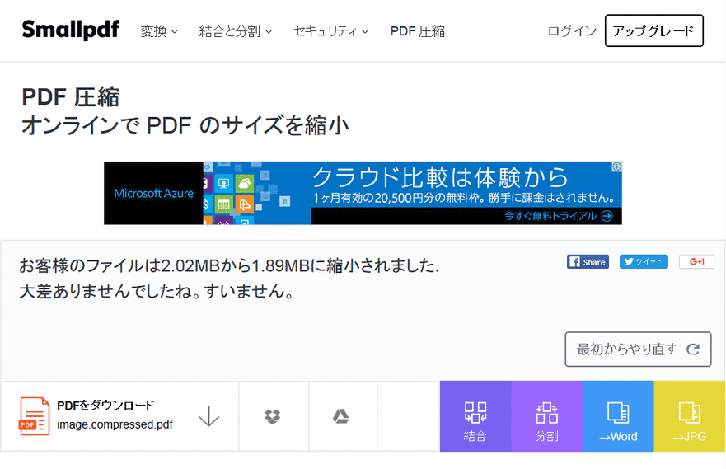The width and height of the screenshot is (726, 469).
Task: Click the Google +1 button
Action: tap(696, 261)
